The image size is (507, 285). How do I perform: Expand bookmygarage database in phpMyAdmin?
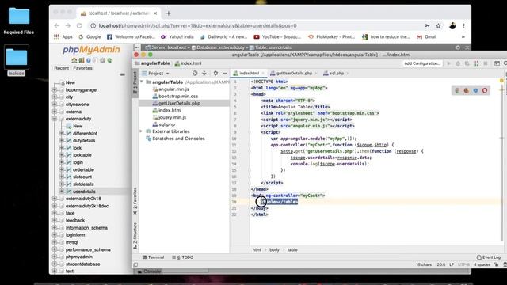point(55,89)
